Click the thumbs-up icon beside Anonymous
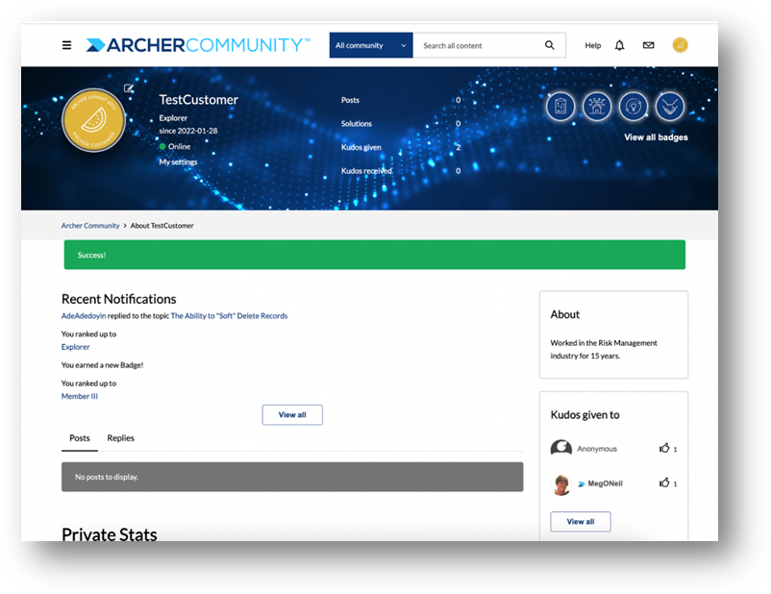This screenshot has height=594, width=771. point(664,448)
